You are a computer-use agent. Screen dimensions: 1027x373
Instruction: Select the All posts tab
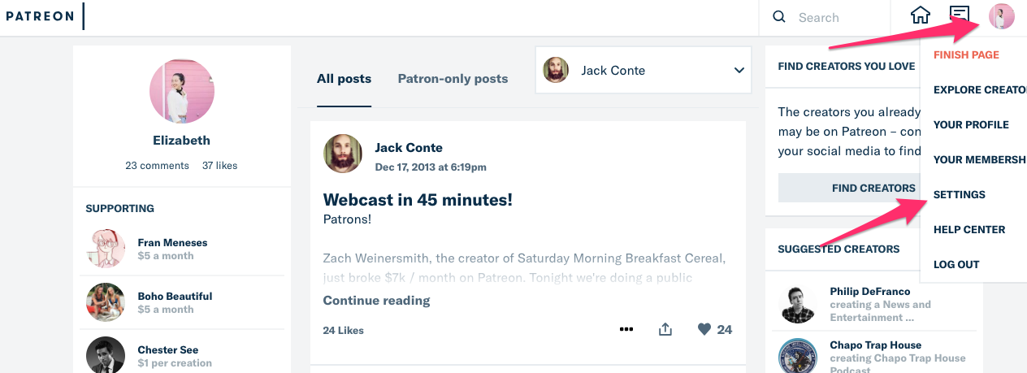[x=344, y=79]
